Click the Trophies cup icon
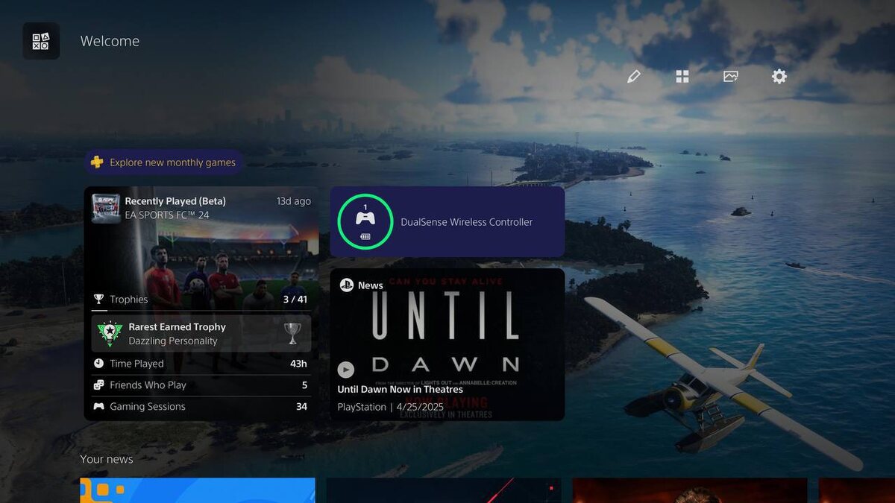 point(98,300)
